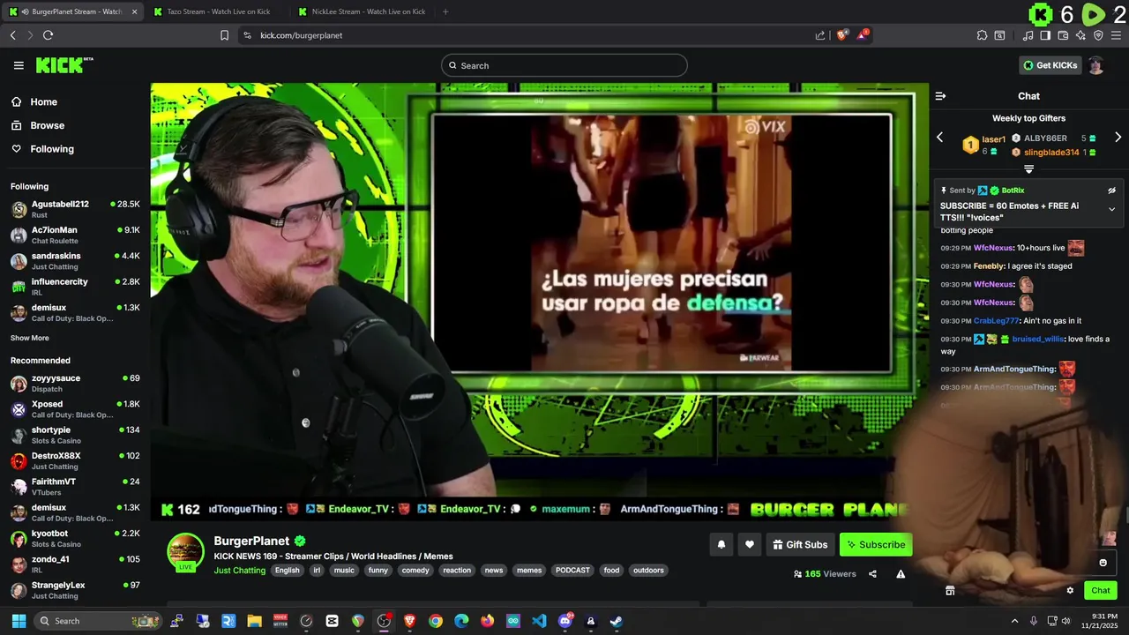The image size is (1129, 635).
Task: Open a new browser tab
Action: click(x=445, y=11)
